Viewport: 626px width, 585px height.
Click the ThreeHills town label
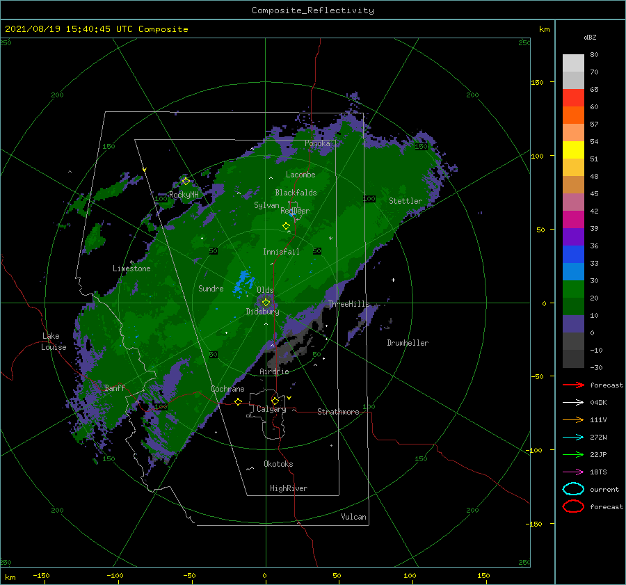click(x=348, y=304)
